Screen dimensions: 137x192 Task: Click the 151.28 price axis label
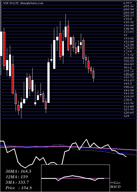click(x=129, y=80)
